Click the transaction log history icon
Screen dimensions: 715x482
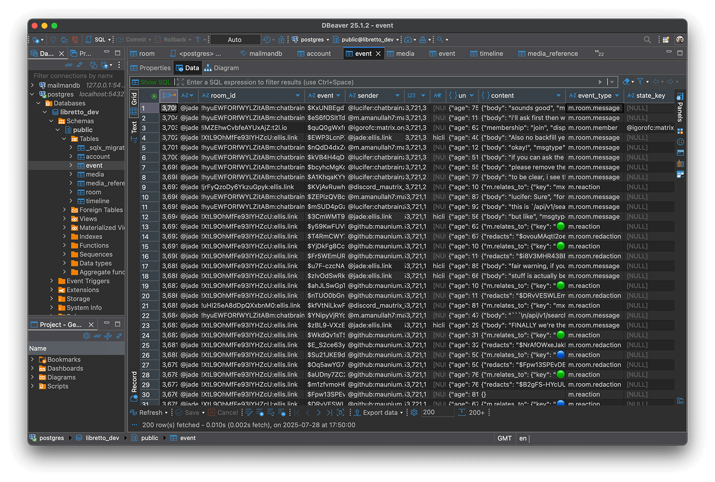[x=267, y=40]
